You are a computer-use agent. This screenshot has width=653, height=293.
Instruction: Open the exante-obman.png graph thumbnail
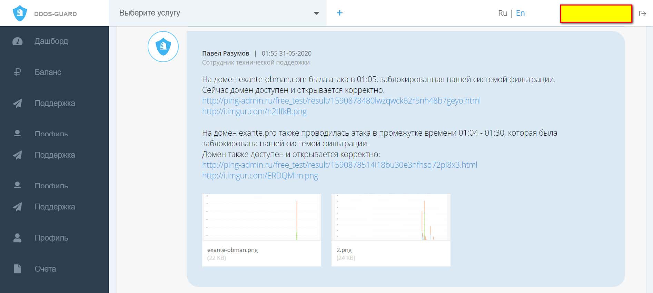(261, 217)
